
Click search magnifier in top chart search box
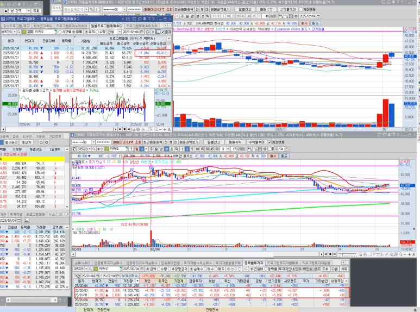(91, 9)
